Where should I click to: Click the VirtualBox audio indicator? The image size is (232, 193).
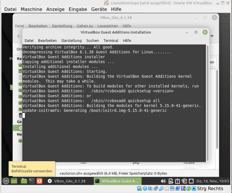tap(150, 188)
